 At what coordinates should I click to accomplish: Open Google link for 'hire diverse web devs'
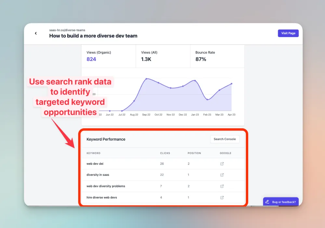222,197
